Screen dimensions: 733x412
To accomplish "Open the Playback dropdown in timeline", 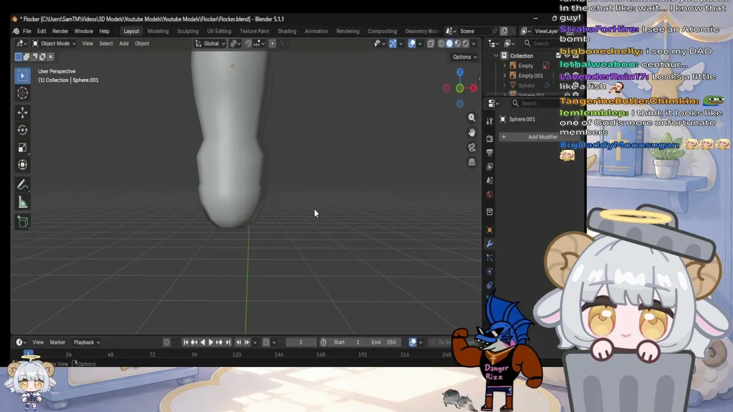I will coord(86,342).
